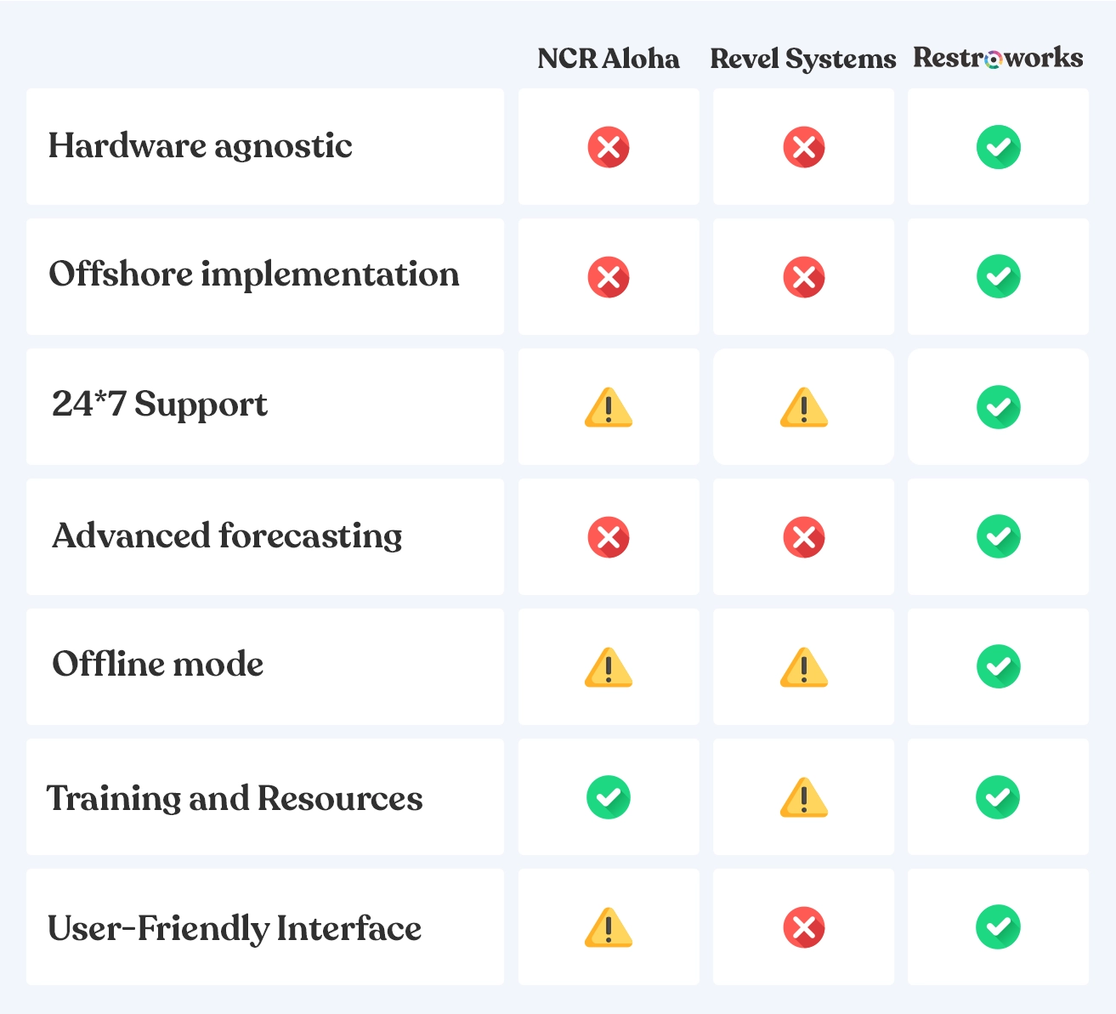
Task: Click Revel Systems' warning icon for Training and Resources
Action: coord(803,799)
